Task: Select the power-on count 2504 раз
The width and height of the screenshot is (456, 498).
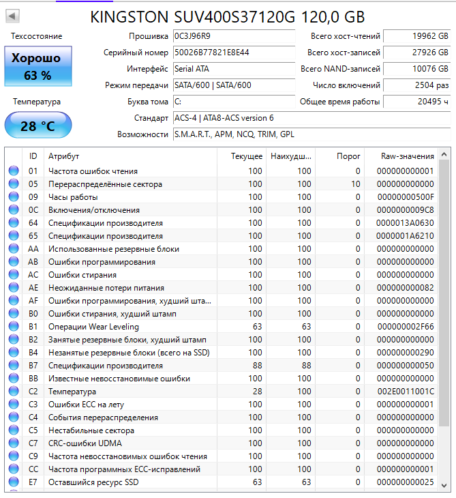Action: 417,85
